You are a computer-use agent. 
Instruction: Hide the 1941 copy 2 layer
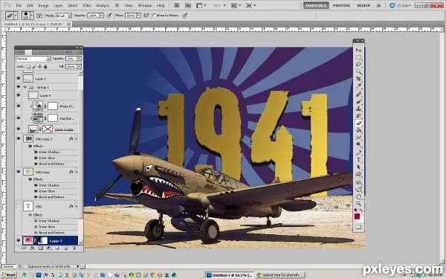pos(19,138)
